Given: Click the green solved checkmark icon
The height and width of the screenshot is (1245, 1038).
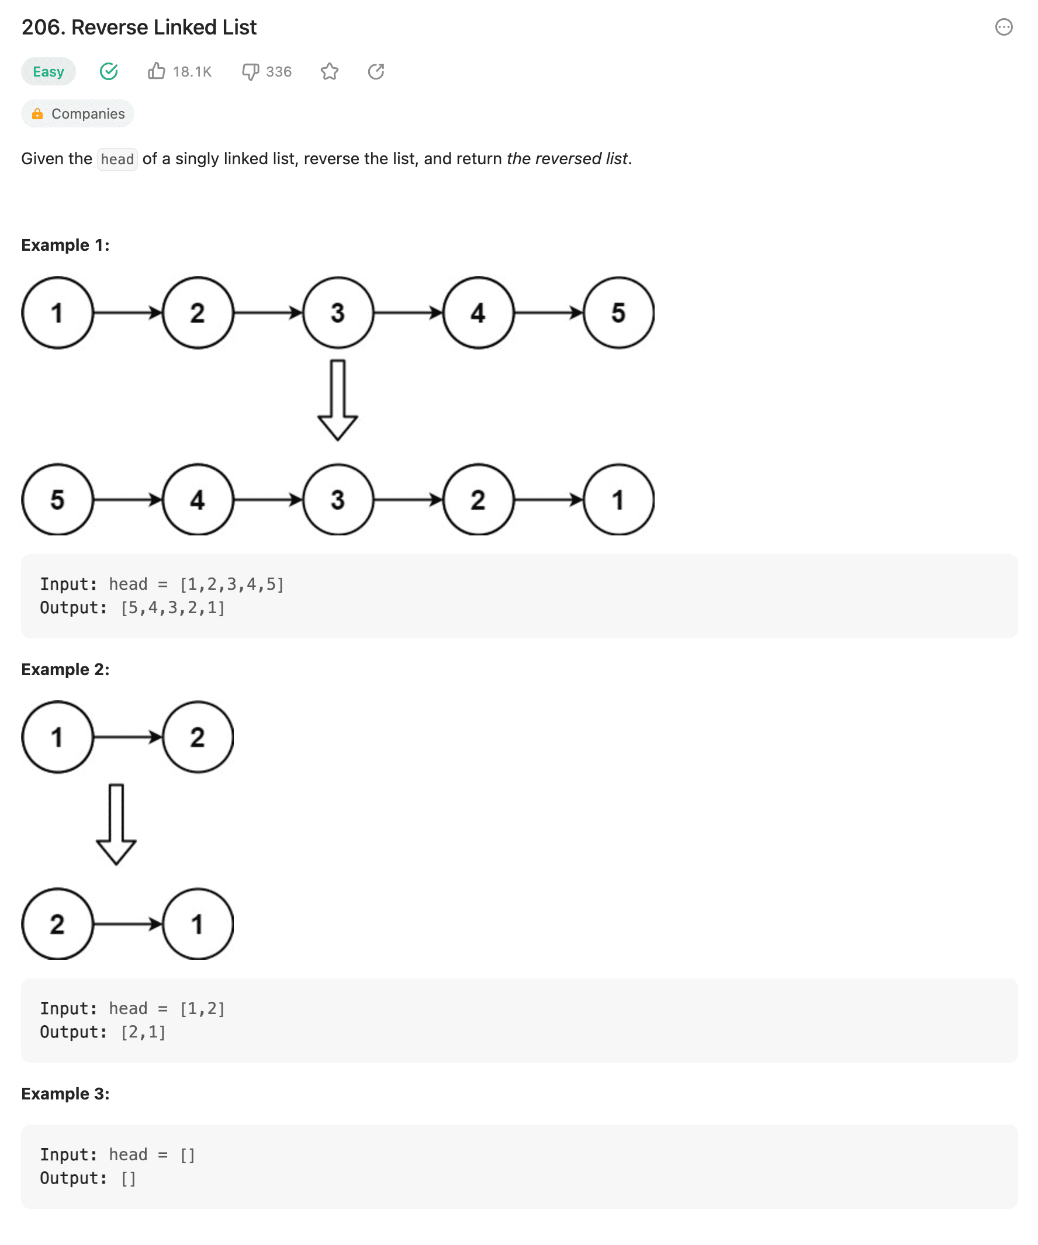Looking at the screenshot, I should point(109,72).
